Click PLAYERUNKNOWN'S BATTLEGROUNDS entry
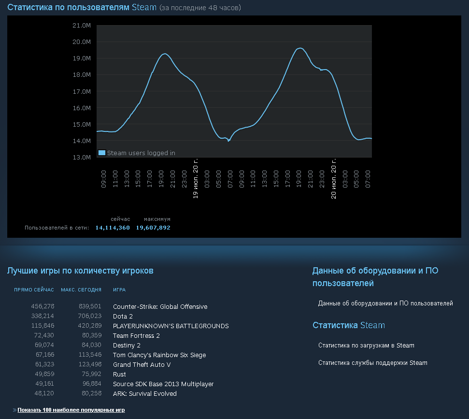This screenshot has height=419, width=469. [x=171, y=326]
